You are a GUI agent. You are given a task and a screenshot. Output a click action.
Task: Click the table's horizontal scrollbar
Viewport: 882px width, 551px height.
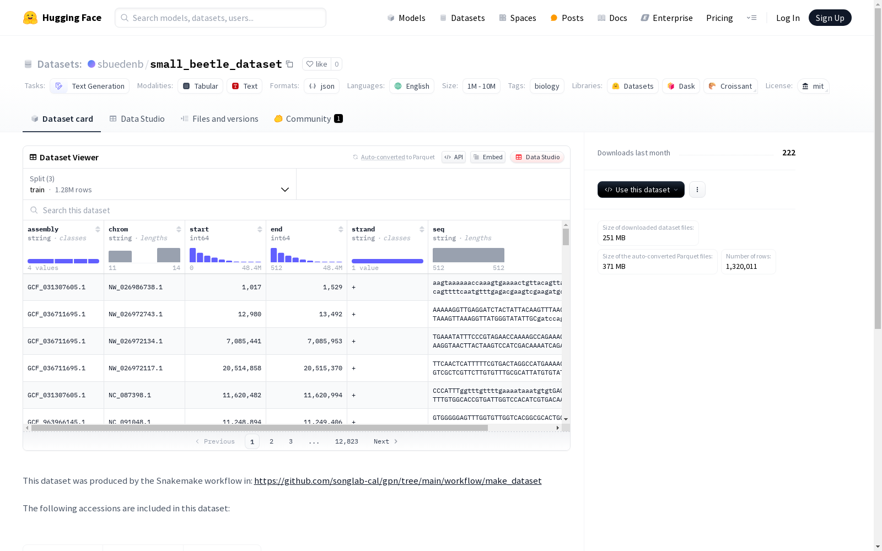[x=259, y=428]
